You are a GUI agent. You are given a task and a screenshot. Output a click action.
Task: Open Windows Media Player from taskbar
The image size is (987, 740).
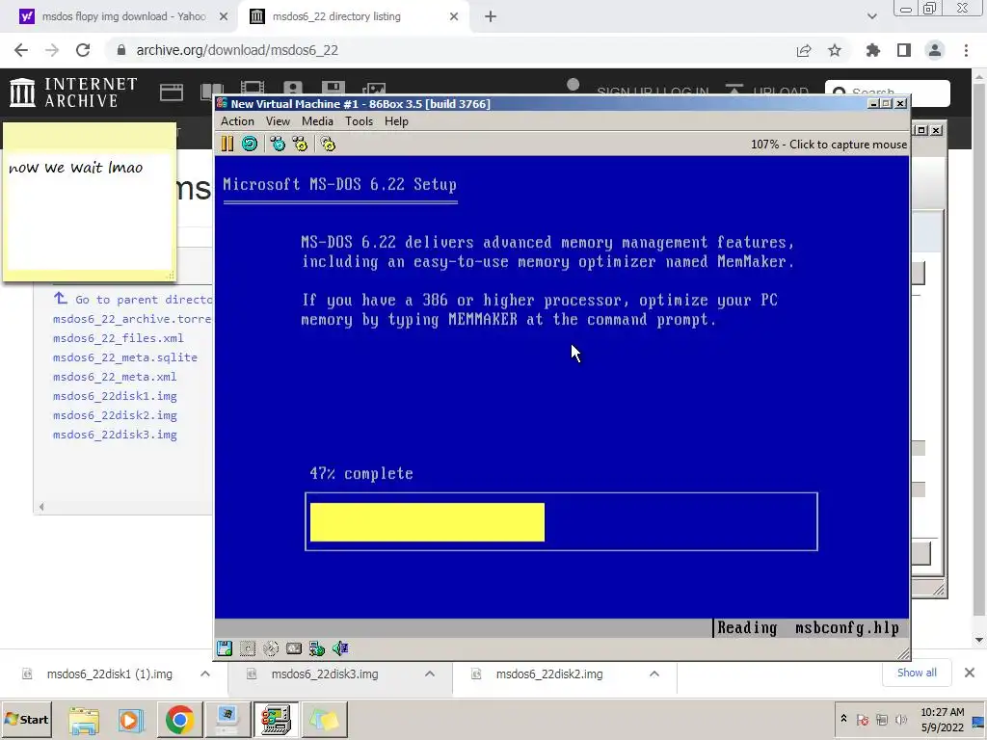coord(131,721)
